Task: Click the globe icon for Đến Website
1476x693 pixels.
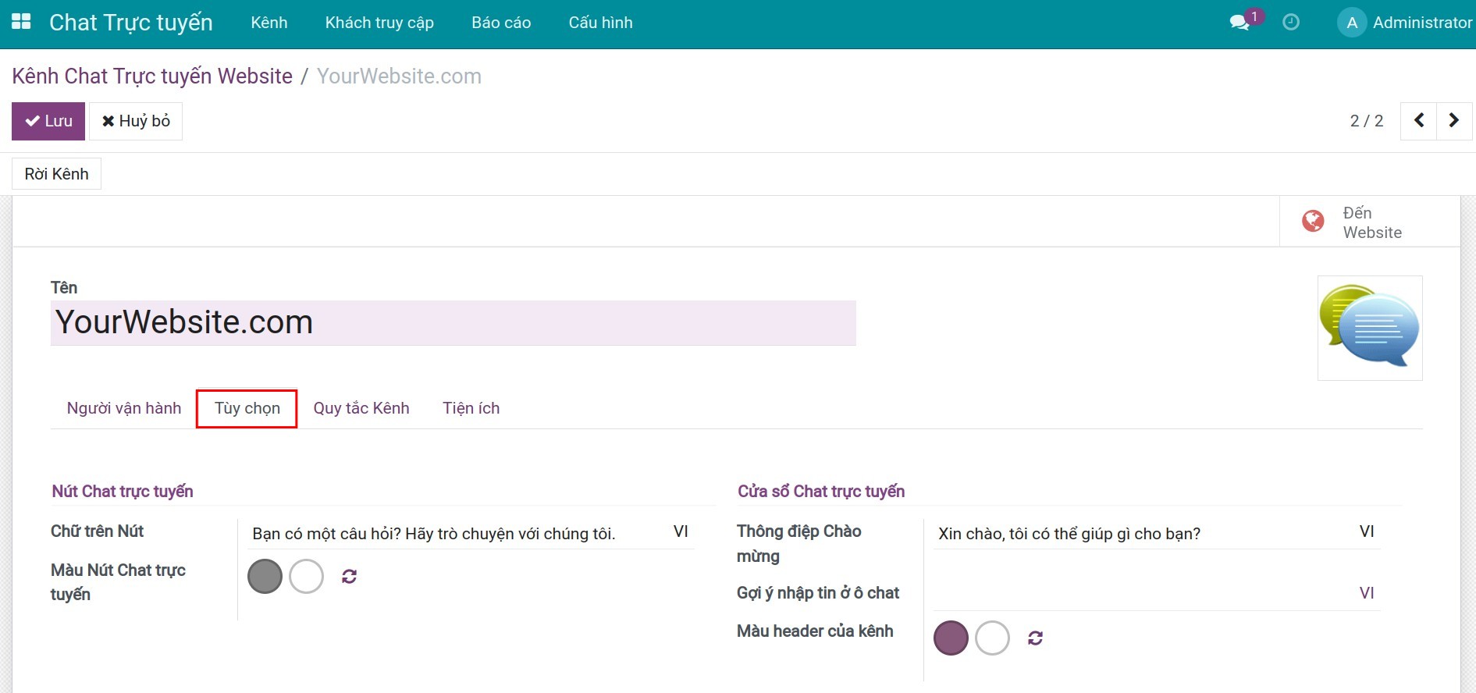Action: (x=1313, y=222)
